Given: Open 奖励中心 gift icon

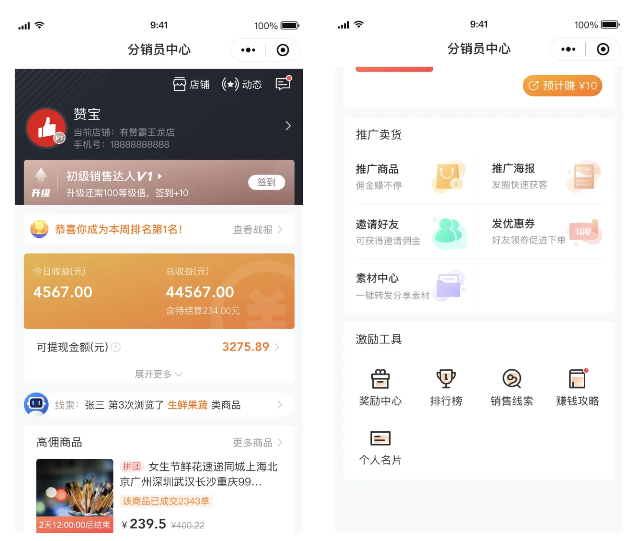Looking at the screenshot, I should 380,379.
